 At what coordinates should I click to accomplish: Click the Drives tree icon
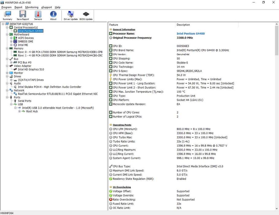coord(11,76)
